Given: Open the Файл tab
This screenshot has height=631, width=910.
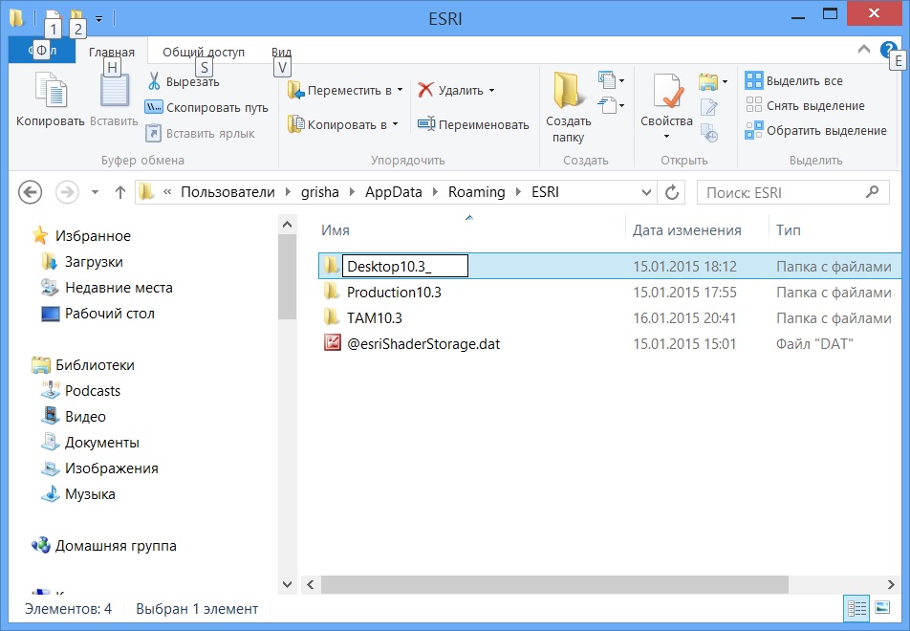Looking at the screenshot, I should [x=42, y=51].
